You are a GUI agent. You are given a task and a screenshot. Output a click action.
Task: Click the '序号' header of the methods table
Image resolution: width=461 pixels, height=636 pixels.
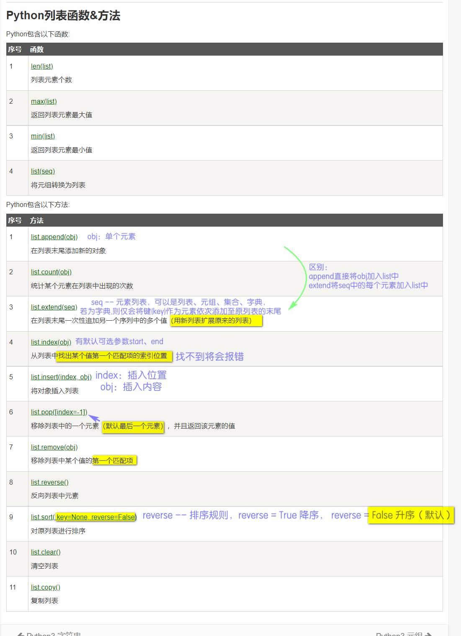[x=15, y=220]
